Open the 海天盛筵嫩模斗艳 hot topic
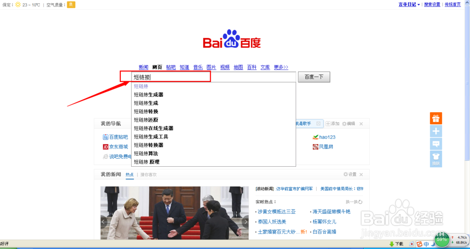 click(331, 211)
